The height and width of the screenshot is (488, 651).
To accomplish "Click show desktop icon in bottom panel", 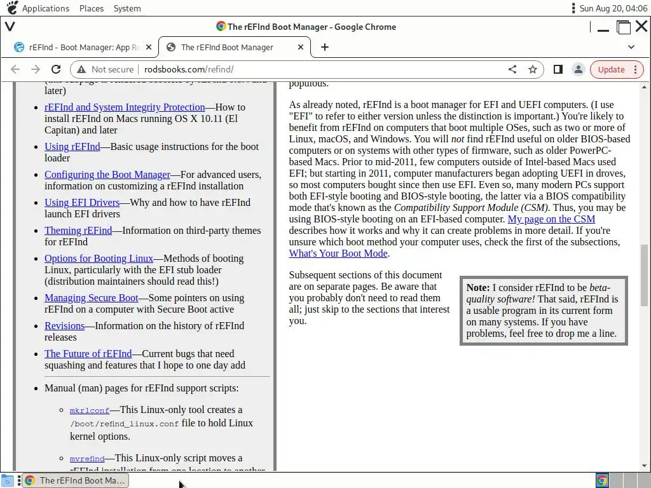I will 8,480.
